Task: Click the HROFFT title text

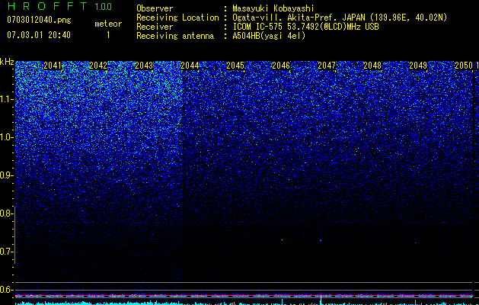Action: (x=47, y=6)
